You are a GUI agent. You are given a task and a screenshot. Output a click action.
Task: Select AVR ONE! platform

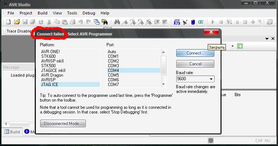pos(70,52)
